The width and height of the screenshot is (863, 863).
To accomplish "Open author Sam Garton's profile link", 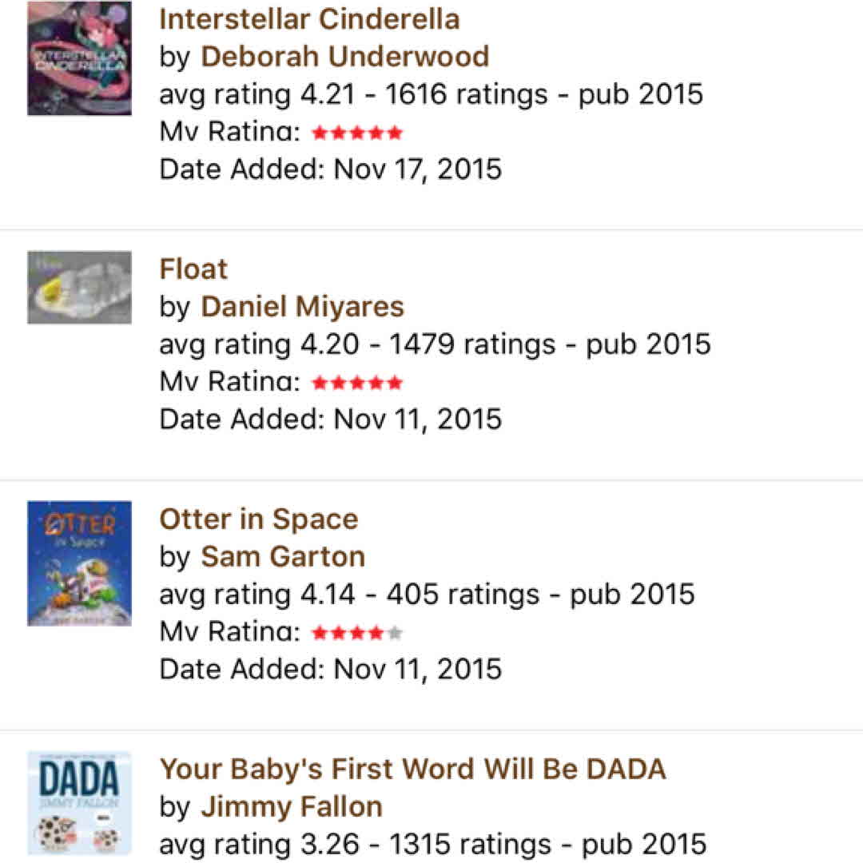I will [283, 556].
